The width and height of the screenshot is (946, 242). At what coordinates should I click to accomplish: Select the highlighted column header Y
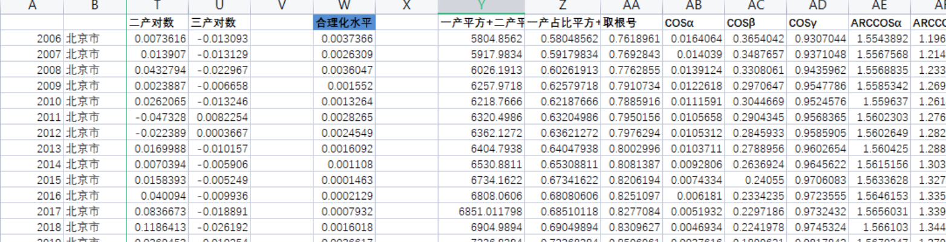(x=481, y=7)
